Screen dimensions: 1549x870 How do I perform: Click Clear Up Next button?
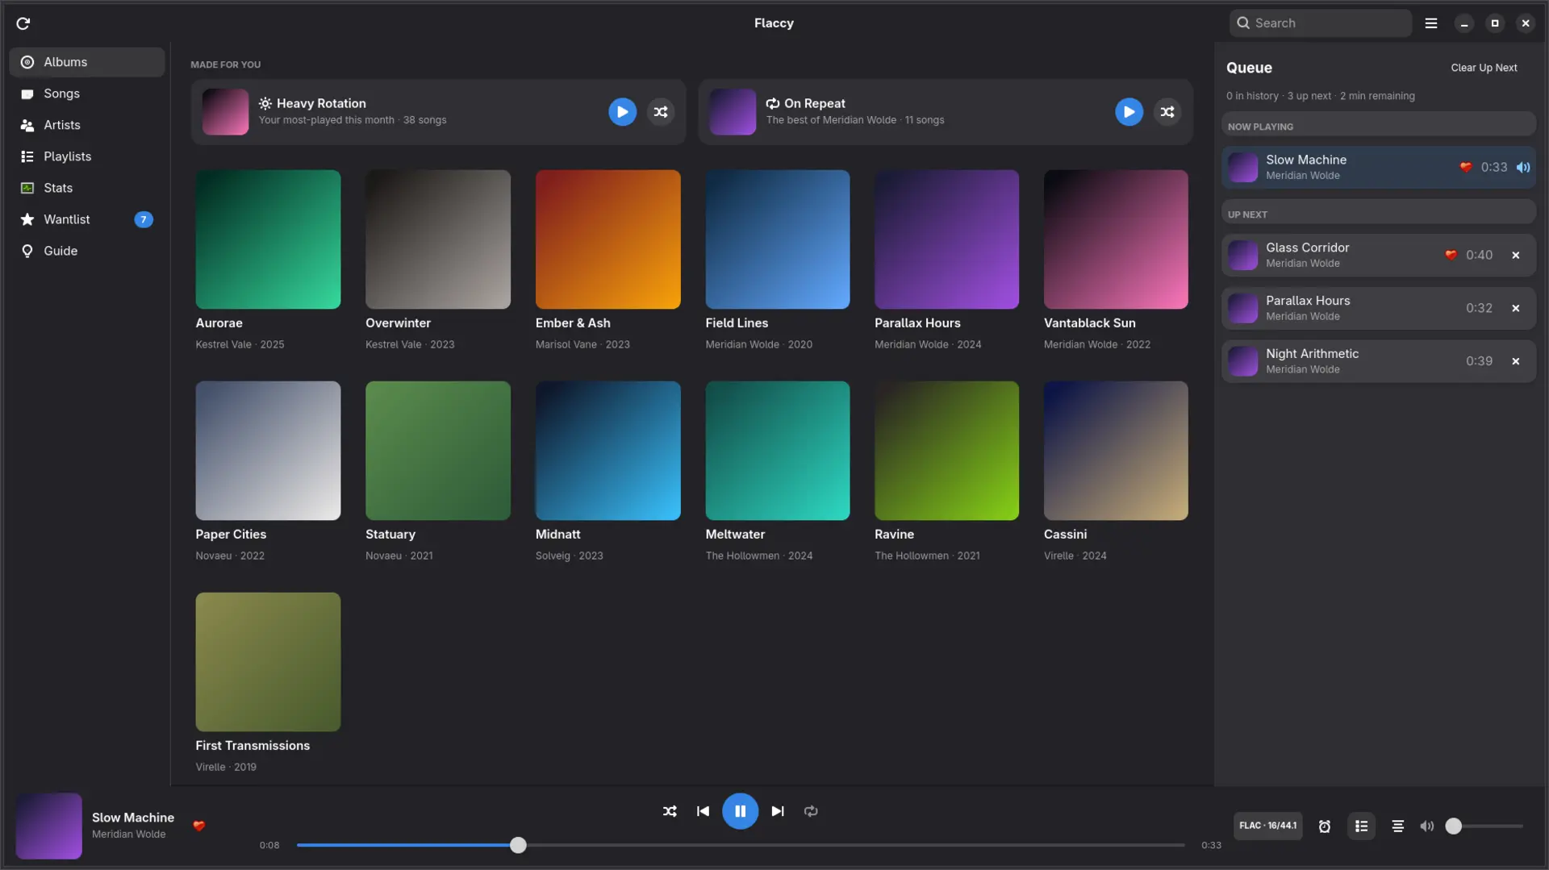pyautogui.click(x=1484, y=68)
